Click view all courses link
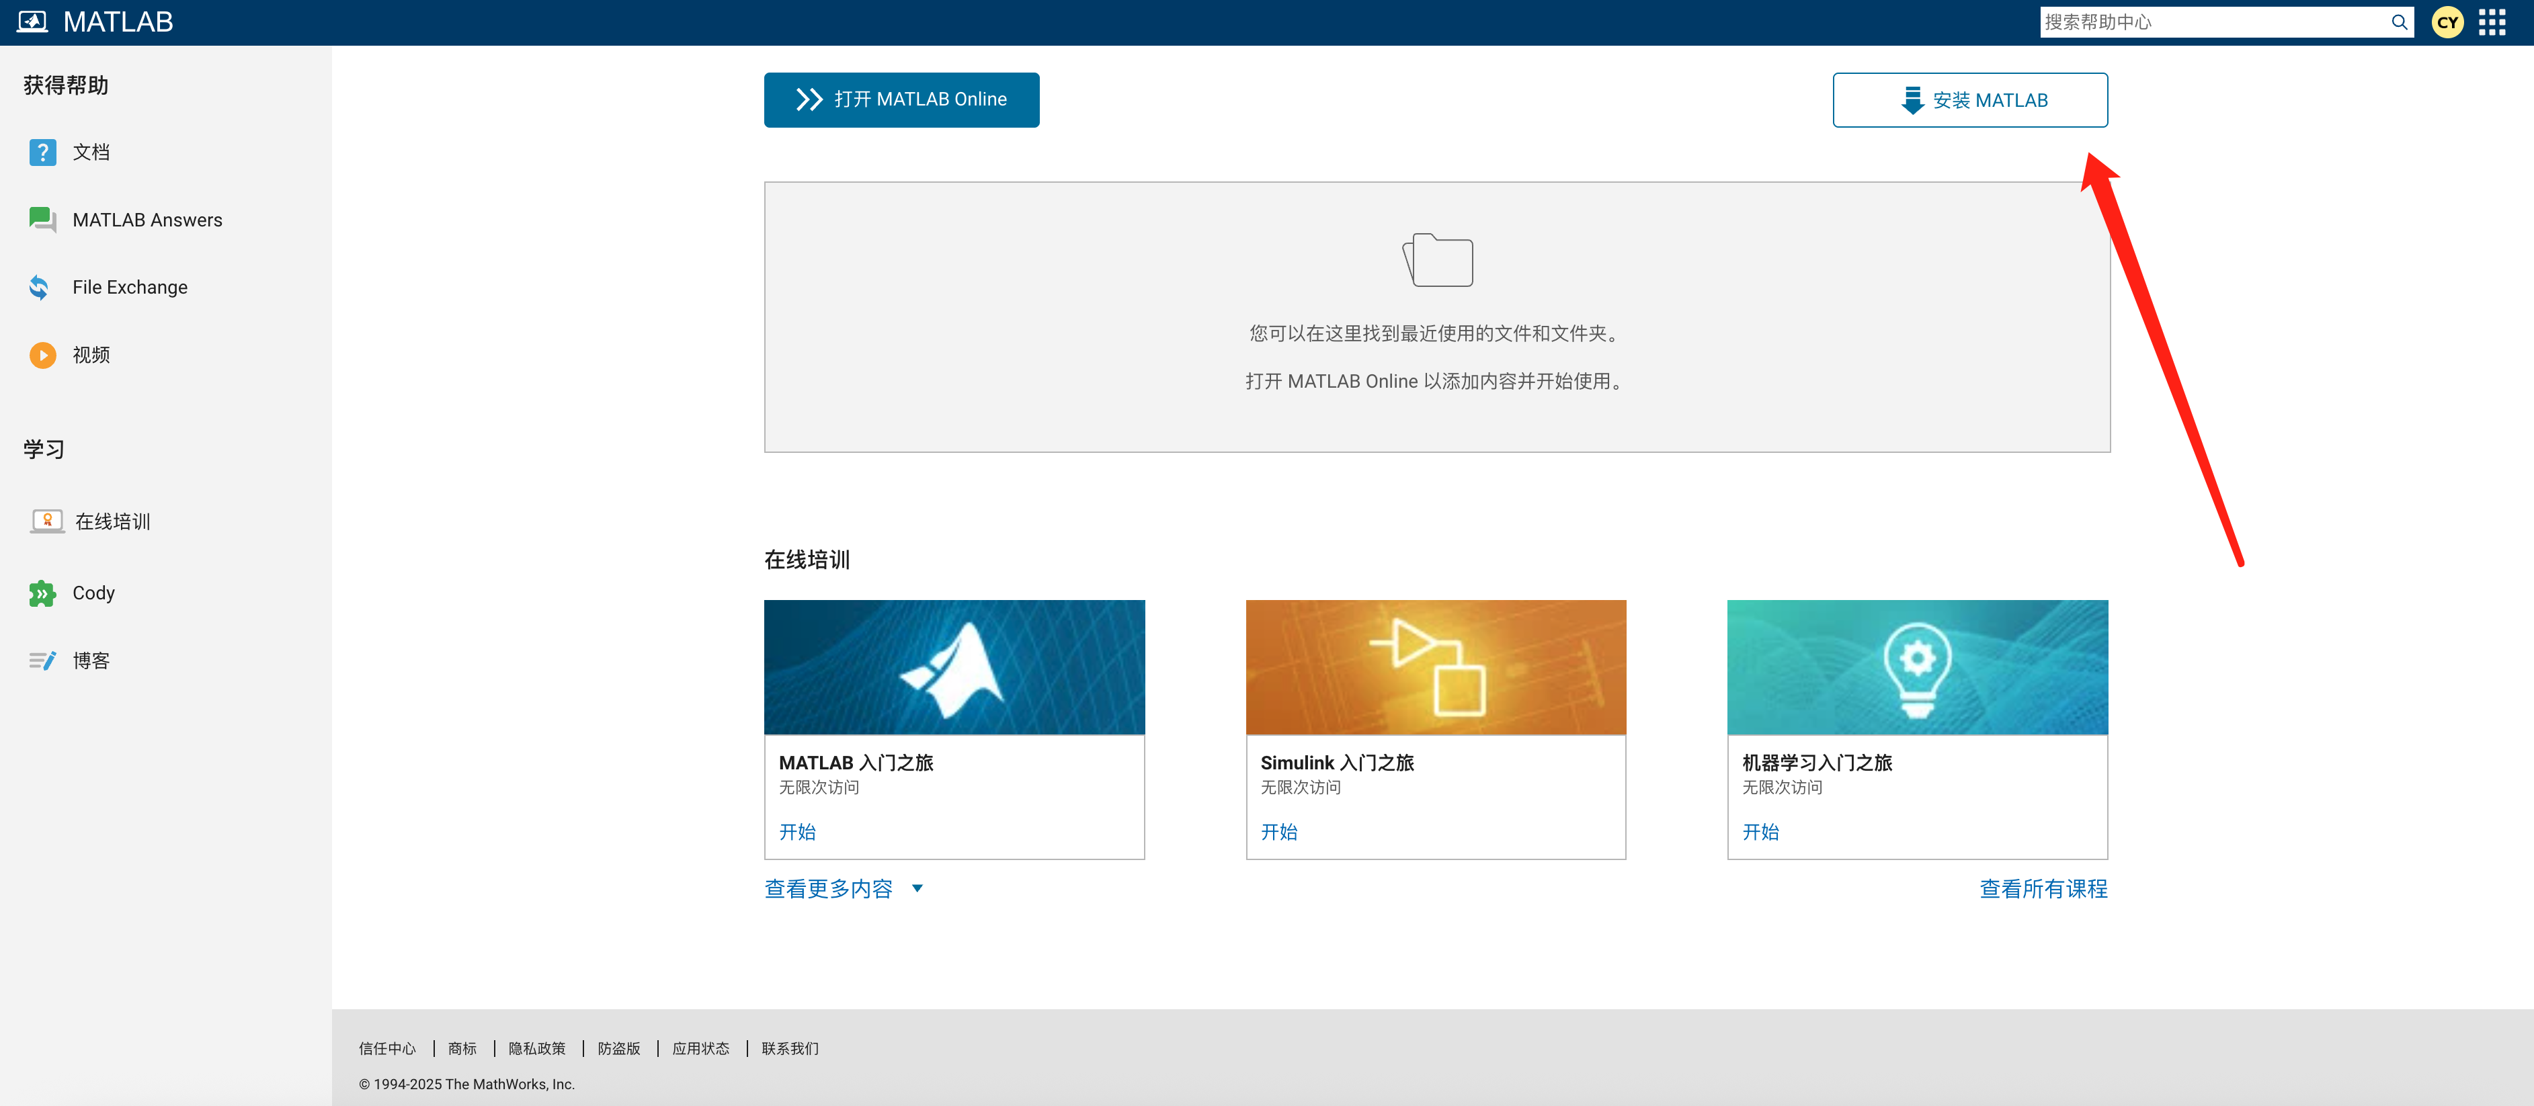2534x1106 pixels. point(2042,889)
